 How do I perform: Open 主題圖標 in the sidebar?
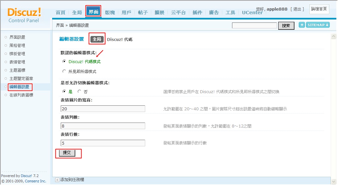17,70
